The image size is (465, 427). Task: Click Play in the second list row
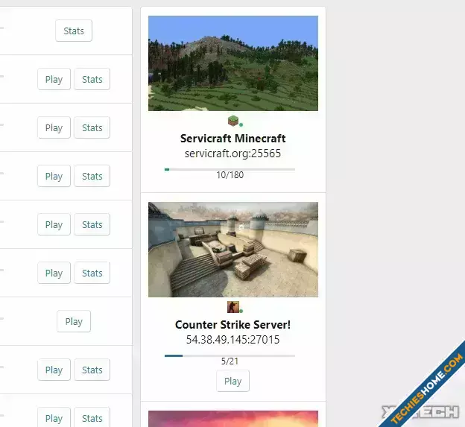[x=54, y=80]
